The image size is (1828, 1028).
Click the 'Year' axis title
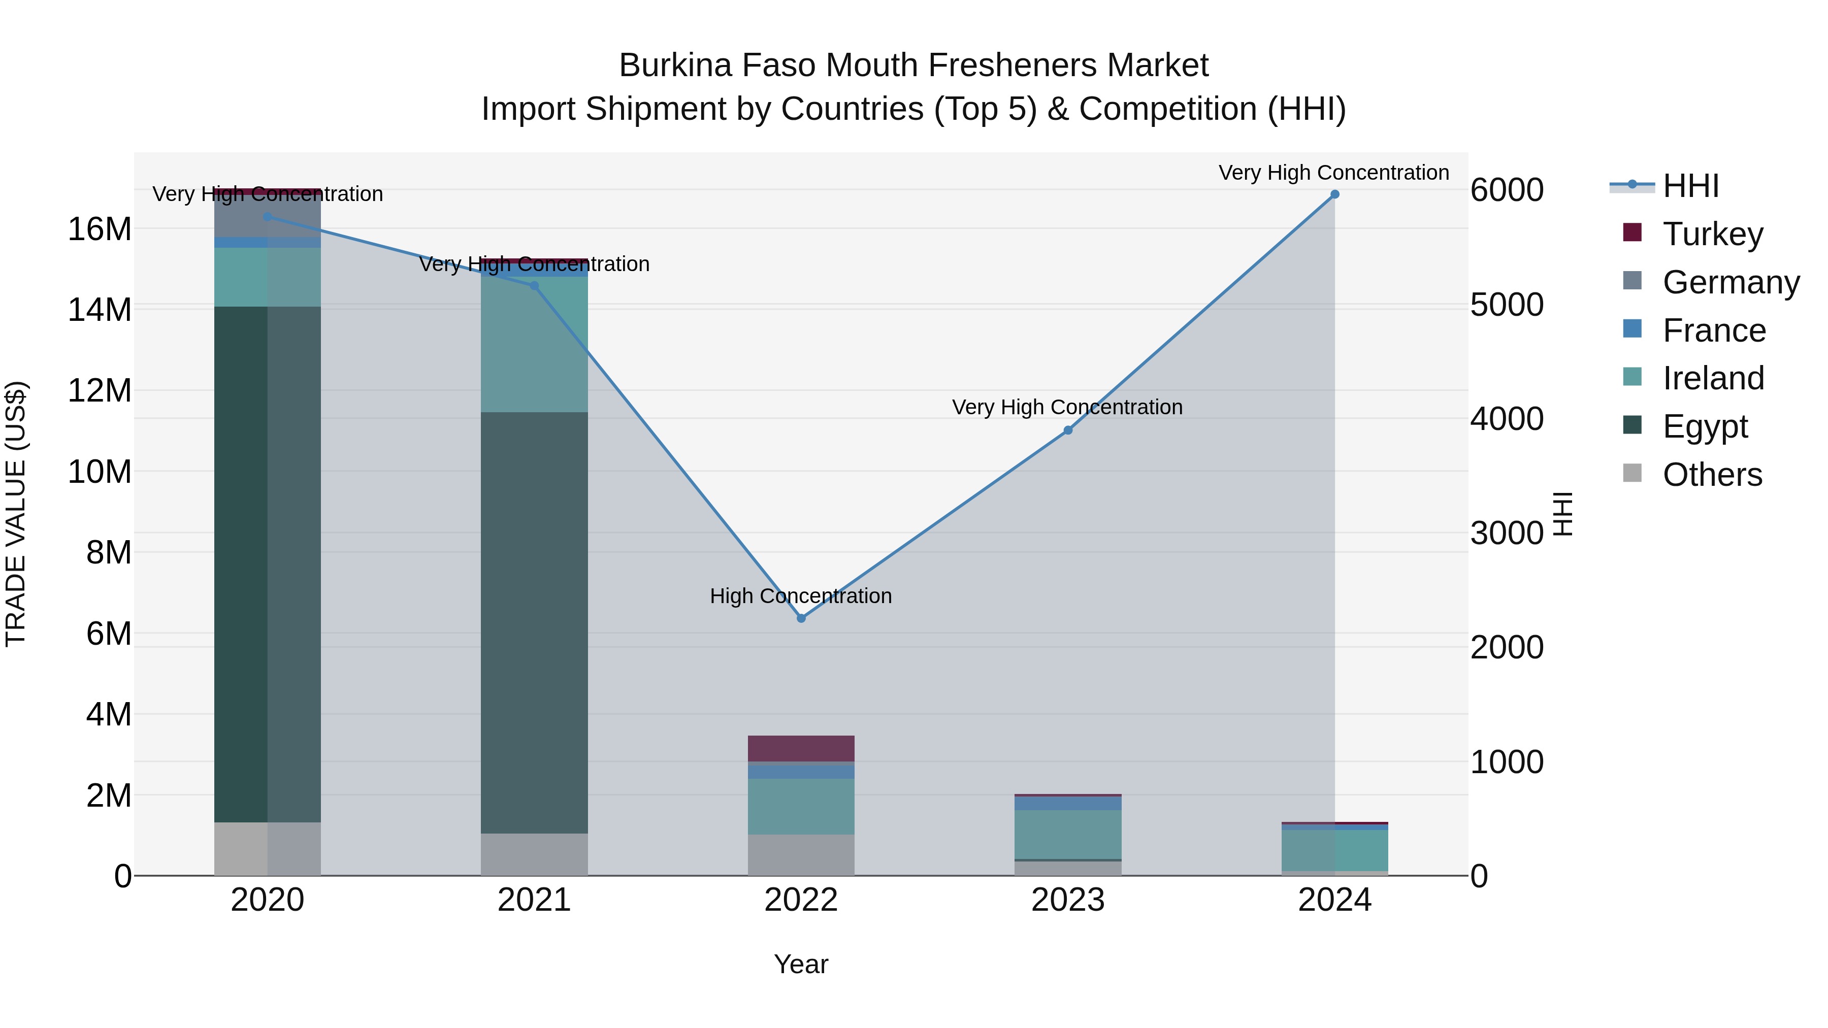click(801, 964)
